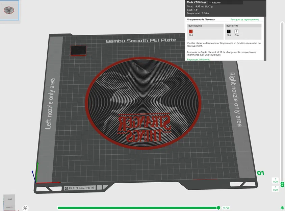Screen dimensions: 285x211
Task: Click the black prime tower on the plate
Action: [78, 50]
